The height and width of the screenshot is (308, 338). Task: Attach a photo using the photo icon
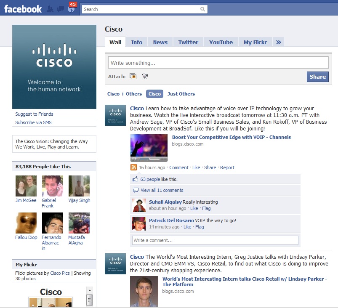click(133, 76)
